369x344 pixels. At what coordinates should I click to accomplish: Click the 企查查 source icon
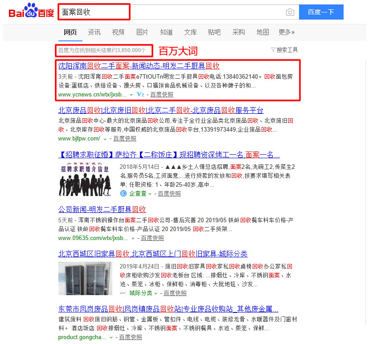click(123, 193)
